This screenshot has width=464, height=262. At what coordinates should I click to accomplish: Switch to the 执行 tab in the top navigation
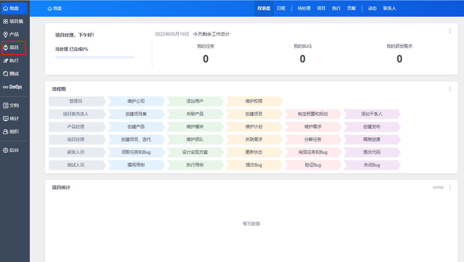click(336, 8)
